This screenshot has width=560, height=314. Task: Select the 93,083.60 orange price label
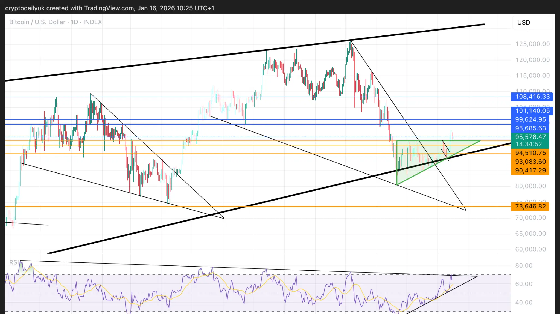pos(530,162)
